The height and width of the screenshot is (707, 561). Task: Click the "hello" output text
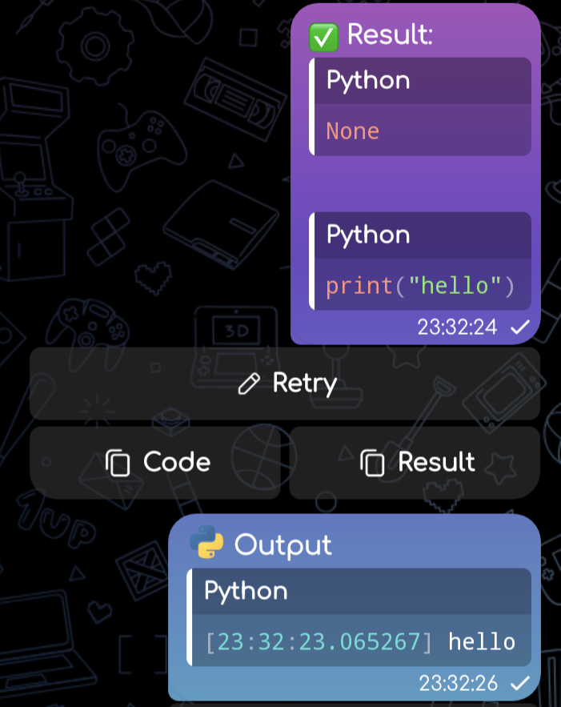[482, 641]
